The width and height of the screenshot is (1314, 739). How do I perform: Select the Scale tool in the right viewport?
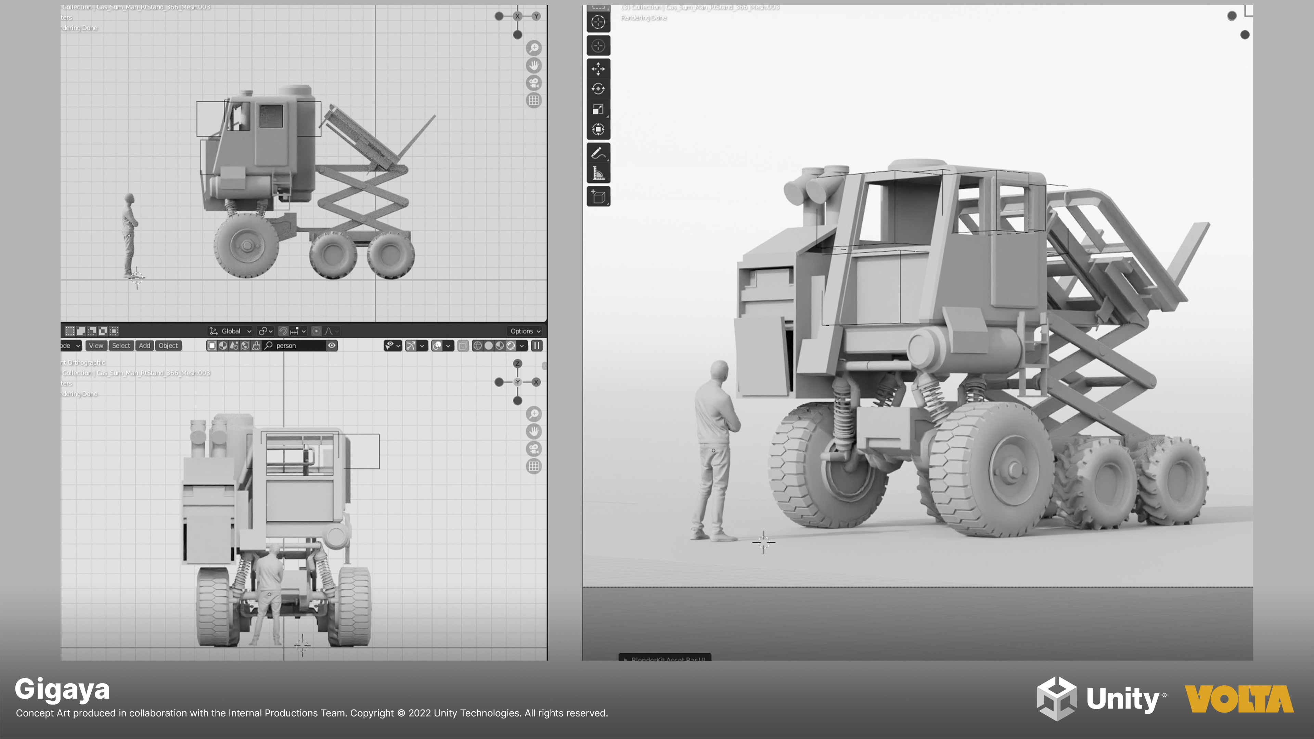[x=598, y=109]
